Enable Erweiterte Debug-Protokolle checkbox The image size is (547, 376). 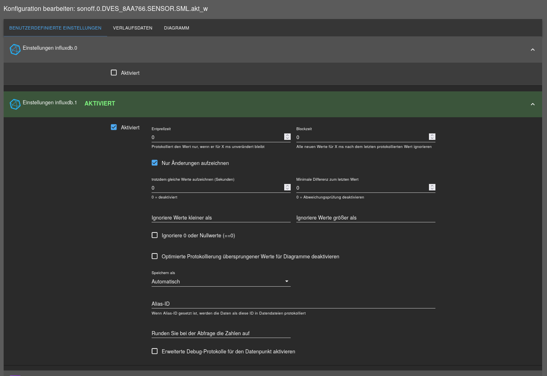pos(154,351)
